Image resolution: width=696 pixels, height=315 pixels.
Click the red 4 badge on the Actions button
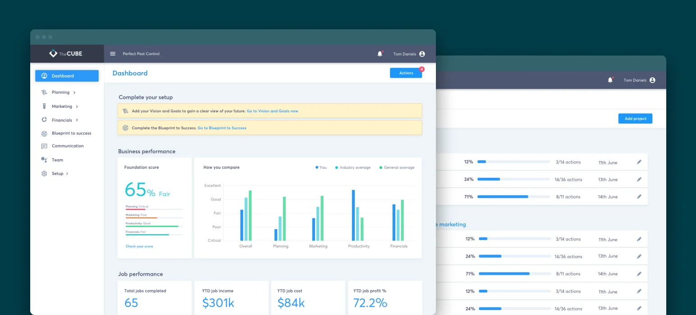pos(421,69)
